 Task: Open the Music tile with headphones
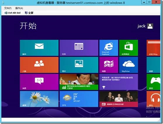(x=153, y=99)
